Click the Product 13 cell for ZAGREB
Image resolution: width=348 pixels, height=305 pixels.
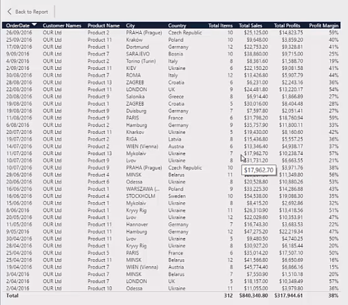100,82
